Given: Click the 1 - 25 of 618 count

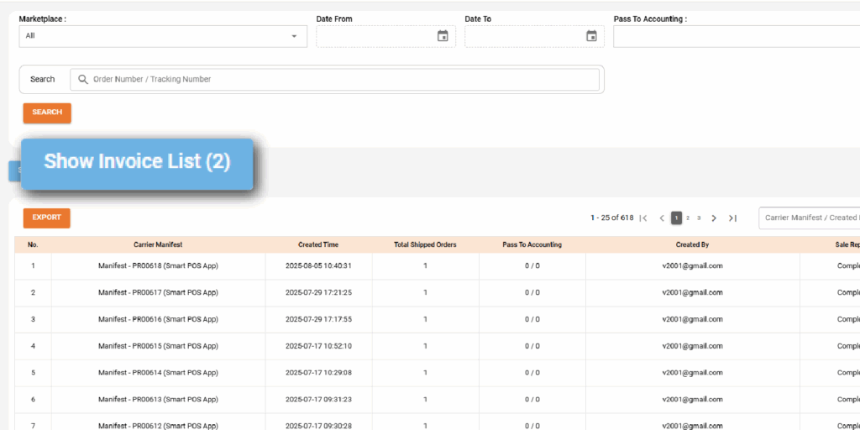Looking at the screenshot, I should coord(611,218).
